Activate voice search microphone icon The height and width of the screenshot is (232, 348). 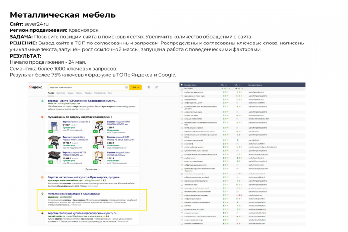pyautogui.click(x=149, y=87)
